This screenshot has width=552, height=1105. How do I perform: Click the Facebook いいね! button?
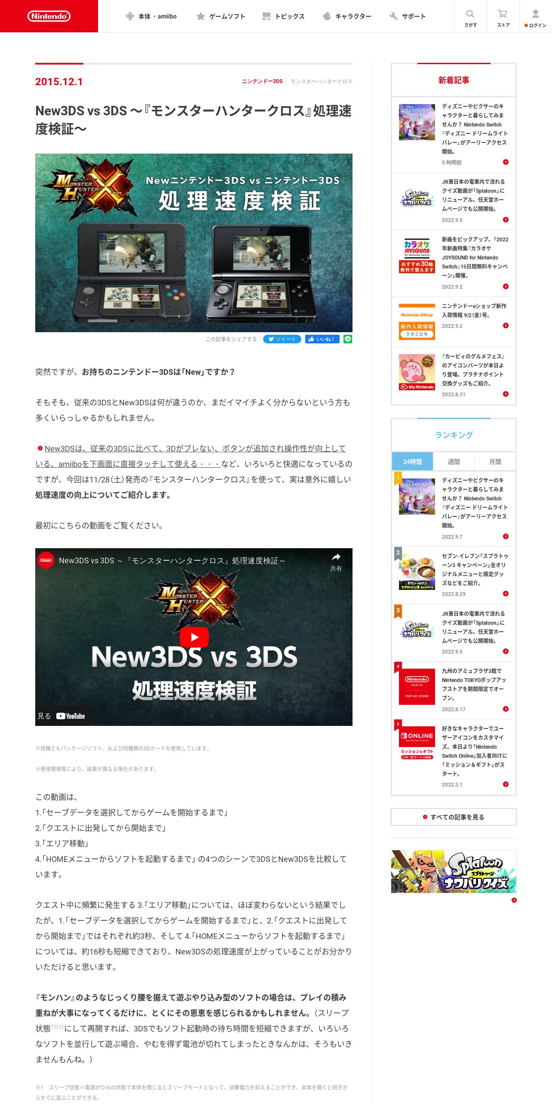pos(322,339)
